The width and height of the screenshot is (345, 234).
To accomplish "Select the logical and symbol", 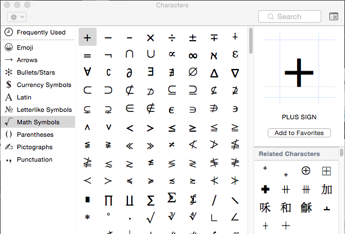I will click(x=87, y=127).
